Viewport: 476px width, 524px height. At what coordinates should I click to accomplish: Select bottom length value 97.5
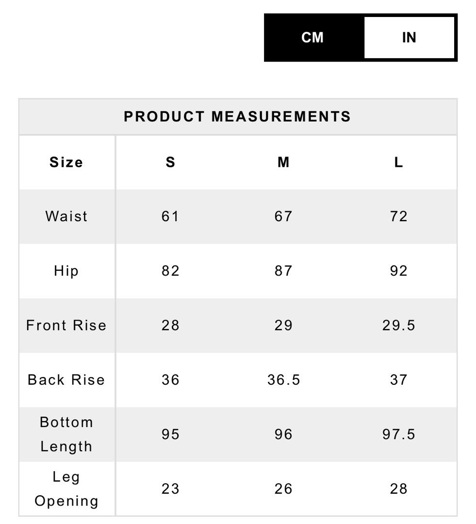pos(398,434)
